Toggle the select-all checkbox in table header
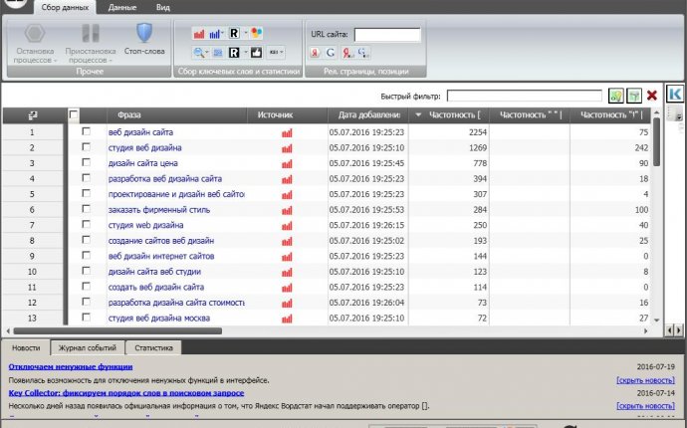The height and width of the screenshot is (428, 687). point(74,115)
